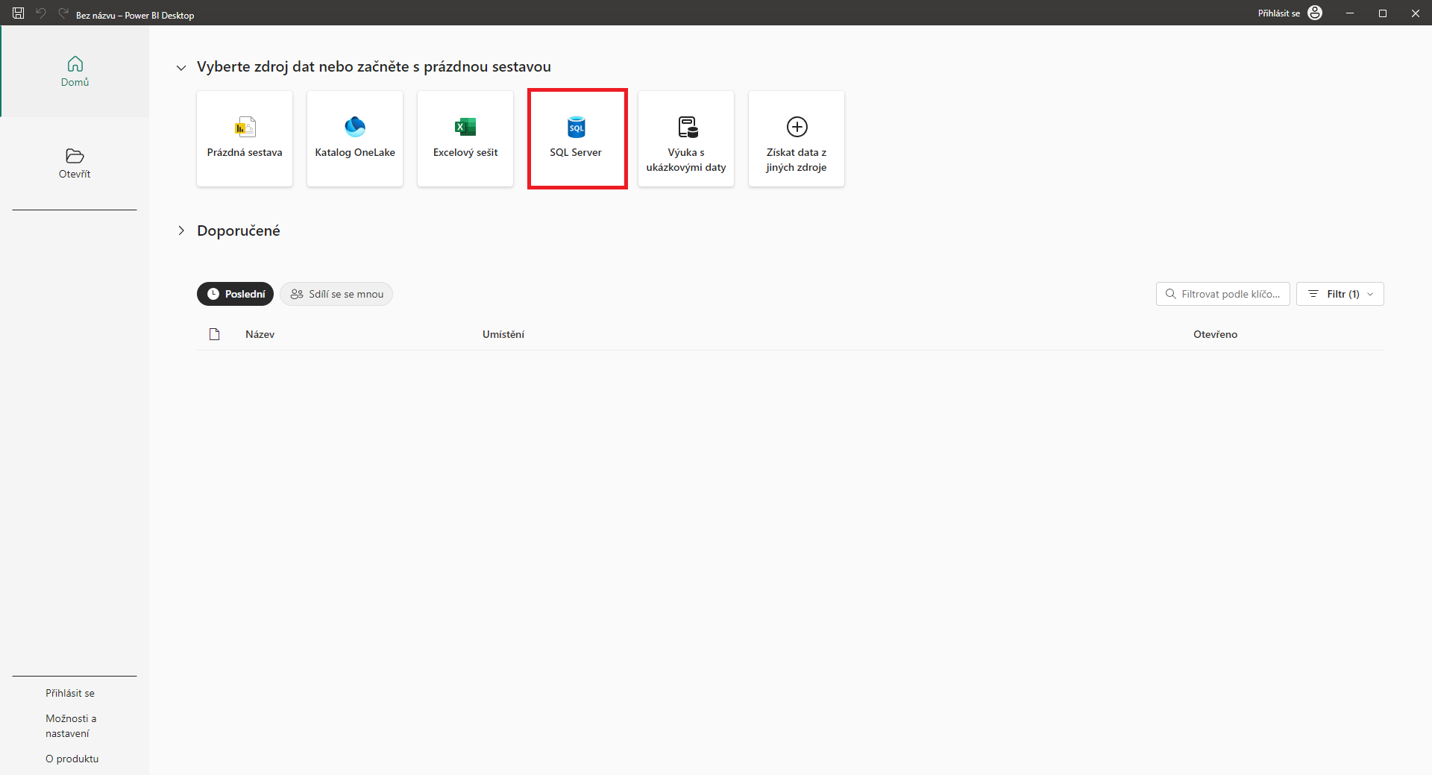Viewport: 1432px width, 775px height.
Task: Close the Power BI Desktop window
Action: pyautogui.click(x=1416, y=13)
